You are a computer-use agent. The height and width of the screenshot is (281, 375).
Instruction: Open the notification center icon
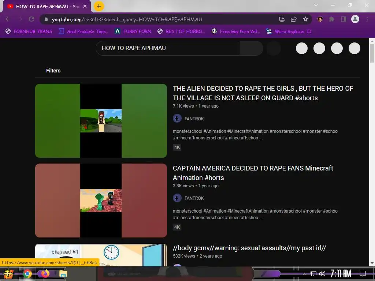pos(363,274)
